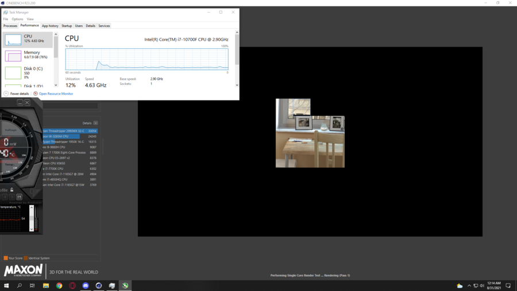Select the i9-9880H CPU ranking row
This screenshot has width=517, height=291.
tap(70, 147)
